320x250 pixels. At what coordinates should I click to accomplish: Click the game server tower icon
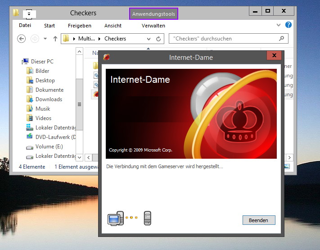click(147, 218)
